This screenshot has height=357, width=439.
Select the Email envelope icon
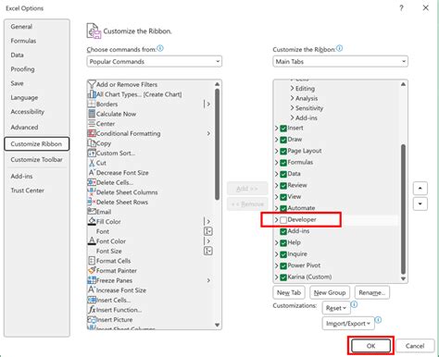pos(92,212)
